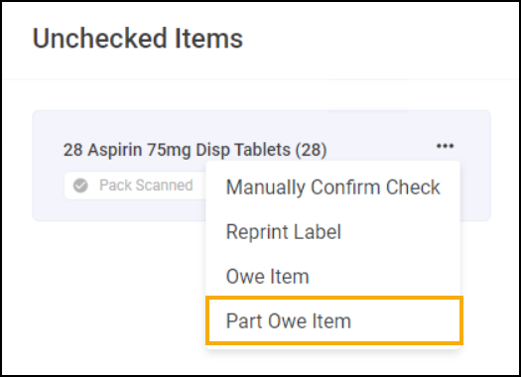Click the card area right of the ellipsis

[x=473, y=146]
